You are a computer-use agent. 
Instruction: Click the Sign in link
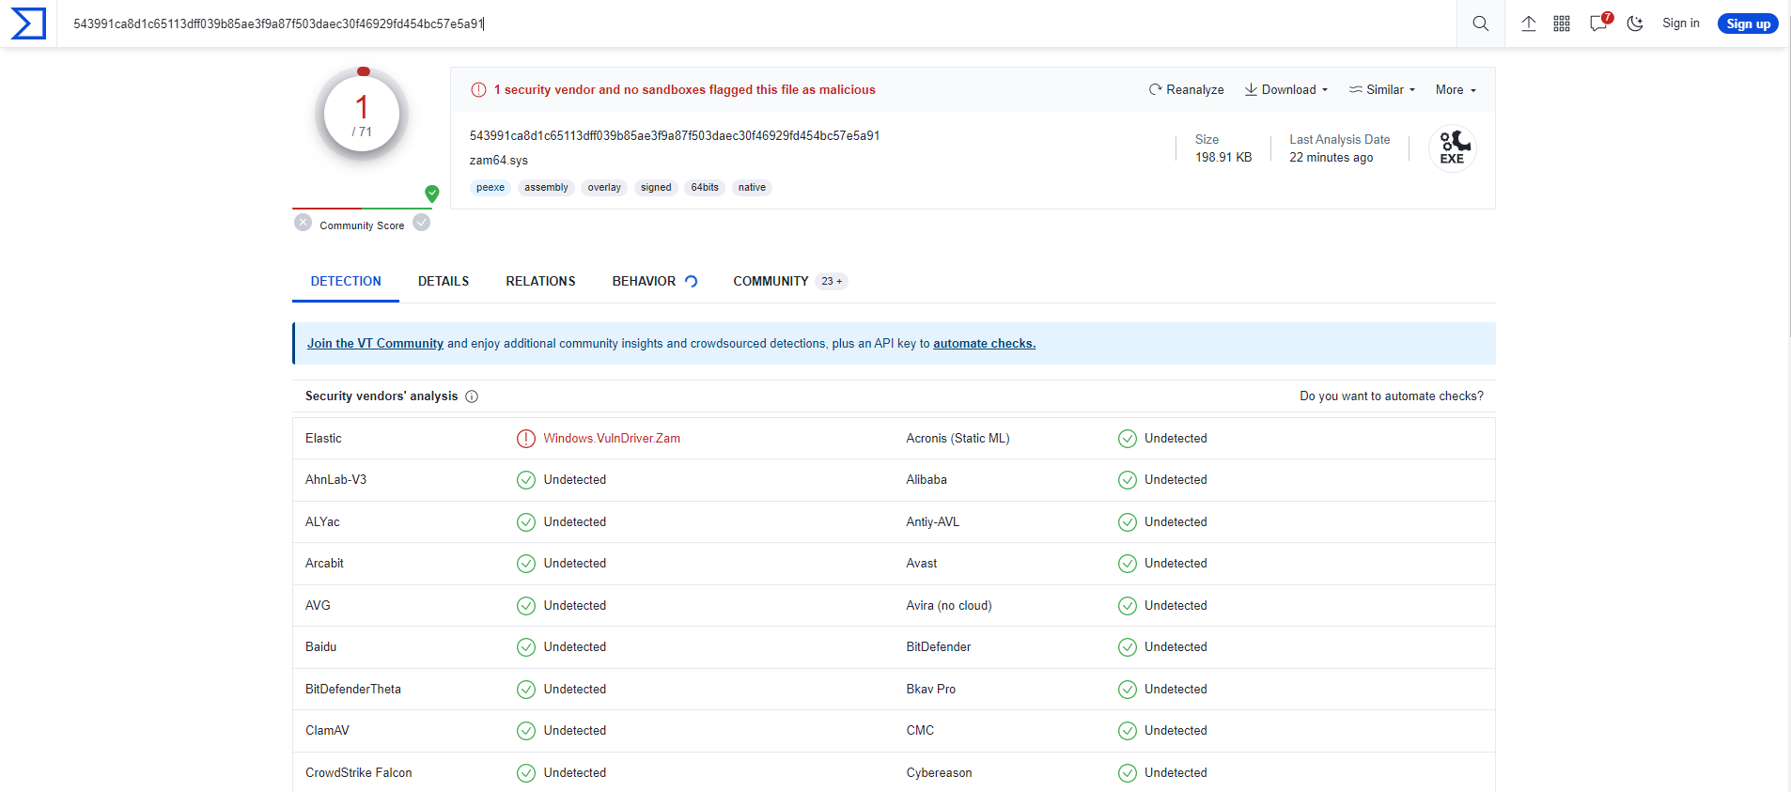(x=1680, y=23)
